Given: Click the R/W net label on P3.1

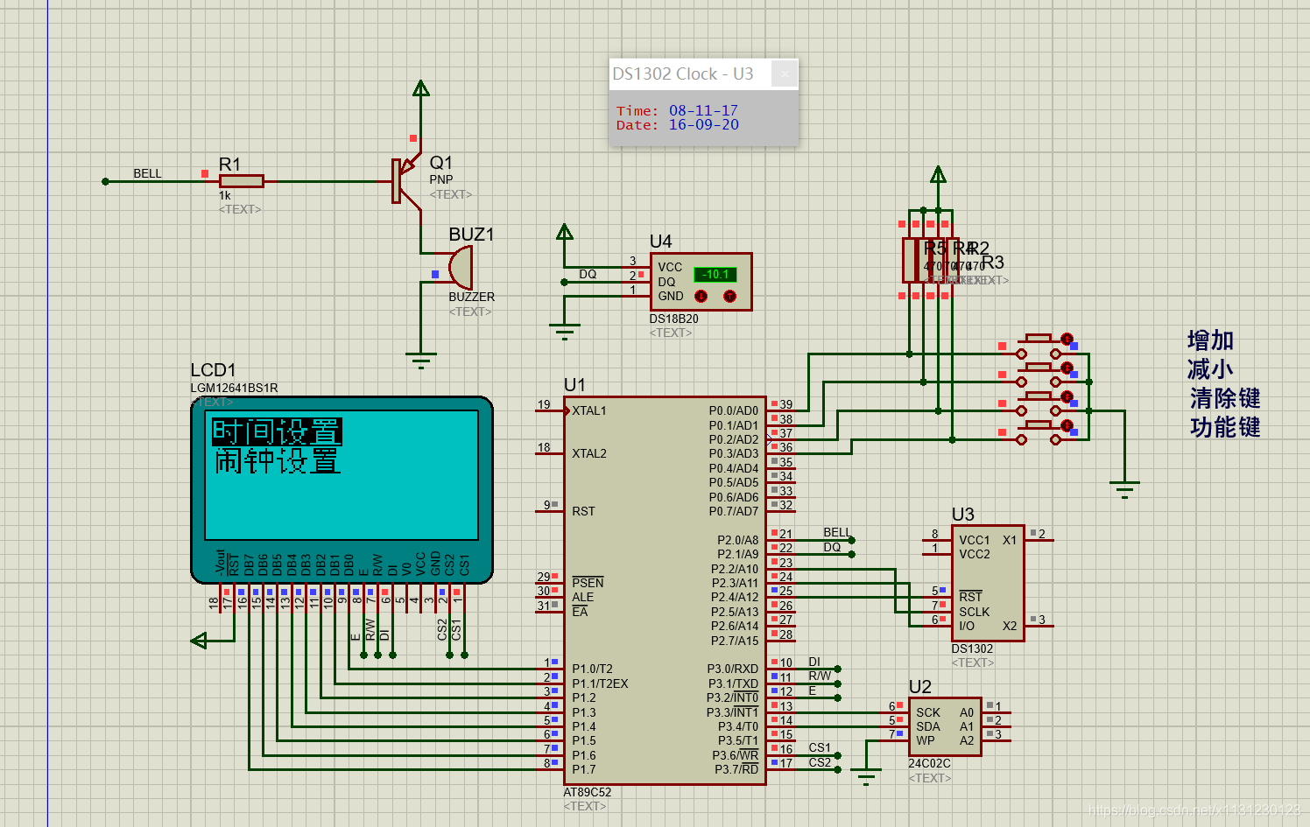Looking at the screenshot, I should coord(820,676).
